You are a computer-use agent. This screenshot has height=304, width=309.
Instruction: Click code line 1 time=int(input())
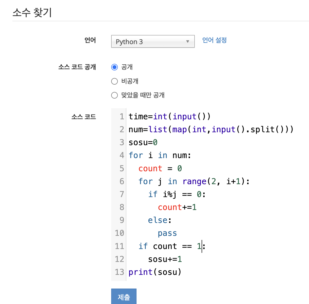(x=169, y=117)
